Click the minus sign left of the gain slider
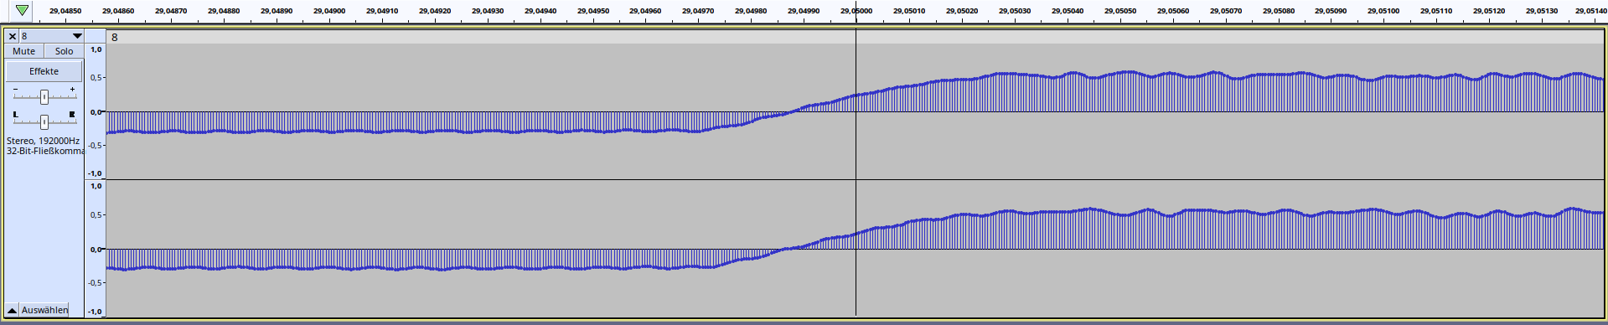 15,89
